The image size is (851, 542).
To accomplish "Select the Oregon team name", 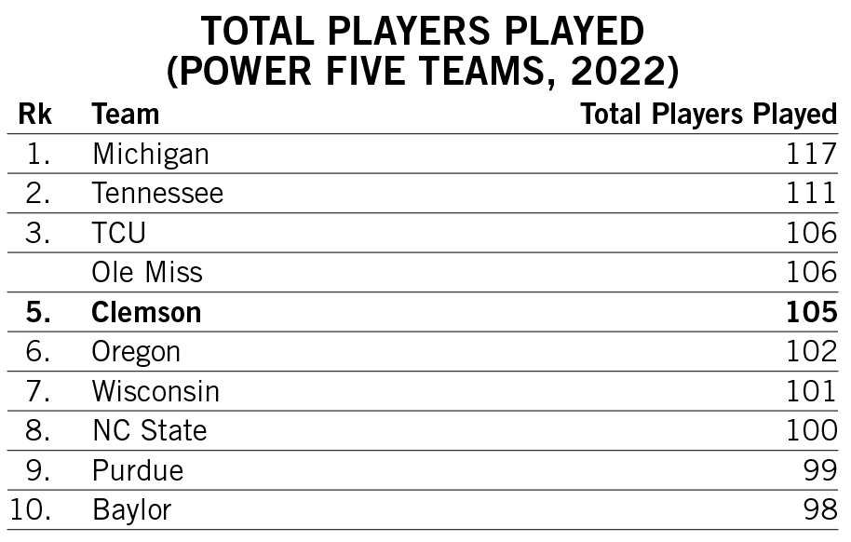I will pyautogui.click(x=136, y=352).
